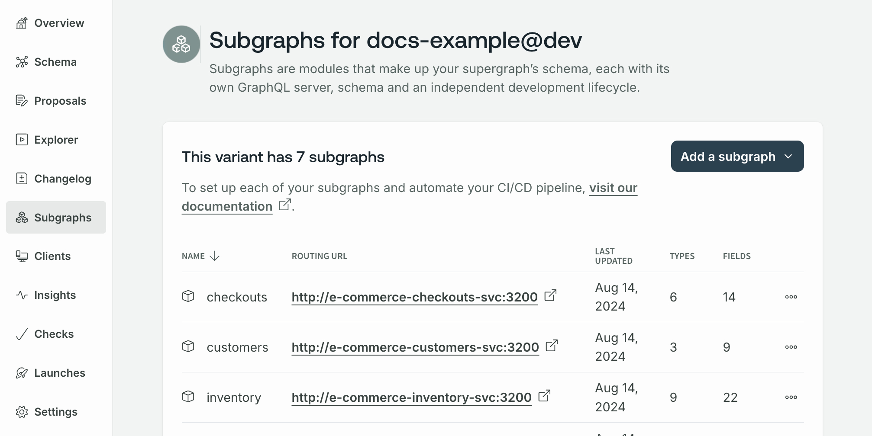The image size is (872, 436).
Task: Open Checks in sidebar
Action: click(x=56, y=334)
